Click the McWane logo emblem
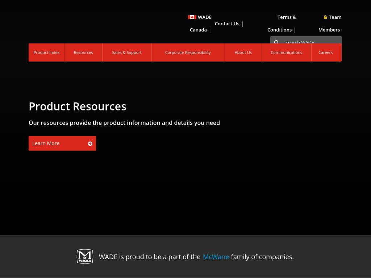371x278 pixels. pyautogui.click(x=85, y=257)
